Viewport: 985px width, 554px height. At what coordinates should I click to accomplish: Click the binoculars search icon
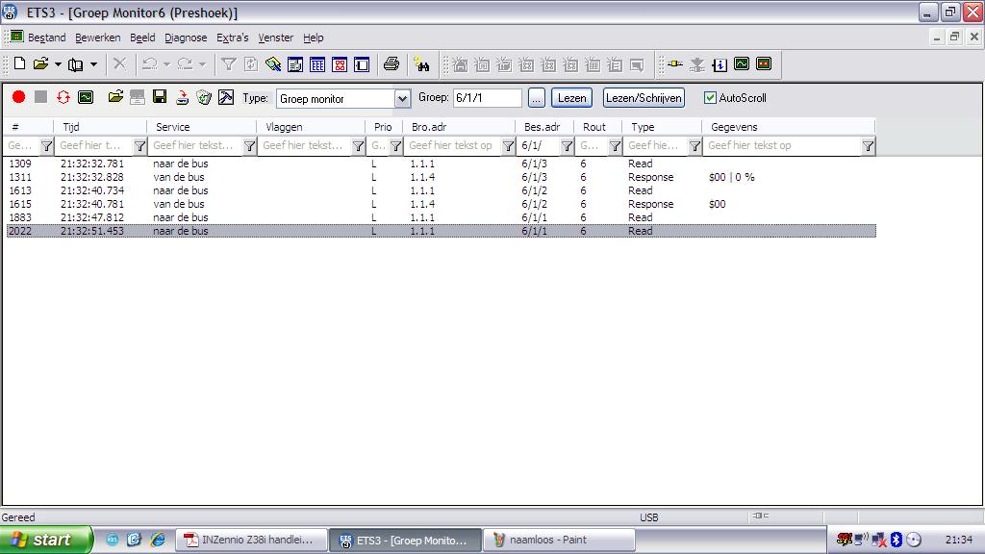pyautogui.click(x=421, y=64)
